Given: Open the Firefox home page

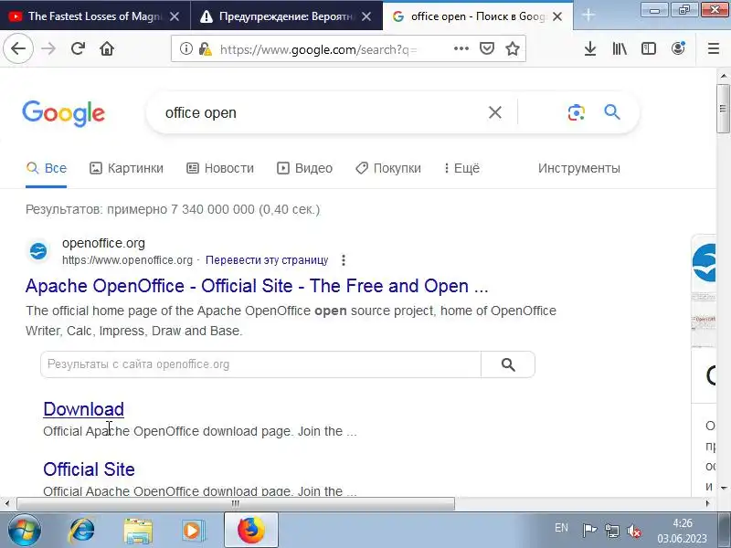Looking at the screenshot, I should point(107,48).
